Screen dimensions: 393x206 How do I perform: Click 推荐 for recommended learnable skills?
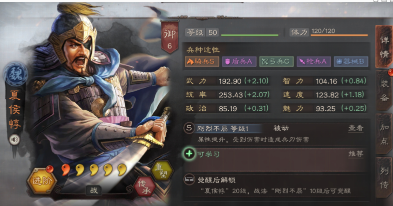point(356,154)
